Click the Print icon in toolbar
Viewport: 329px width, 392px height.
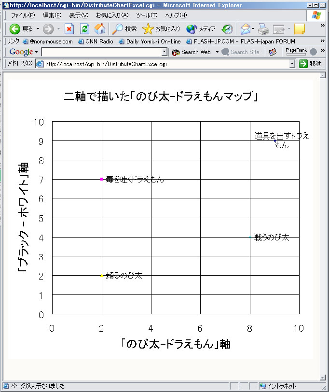coord(263,29)
